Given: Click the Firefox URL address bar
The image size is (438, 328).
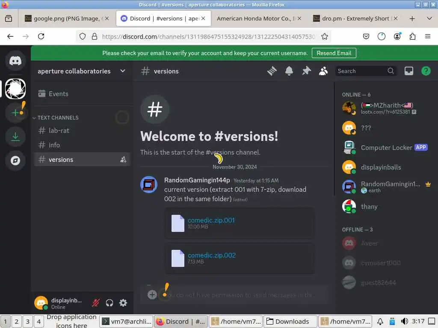Looking at the screenshot, I should coord(208,37).
